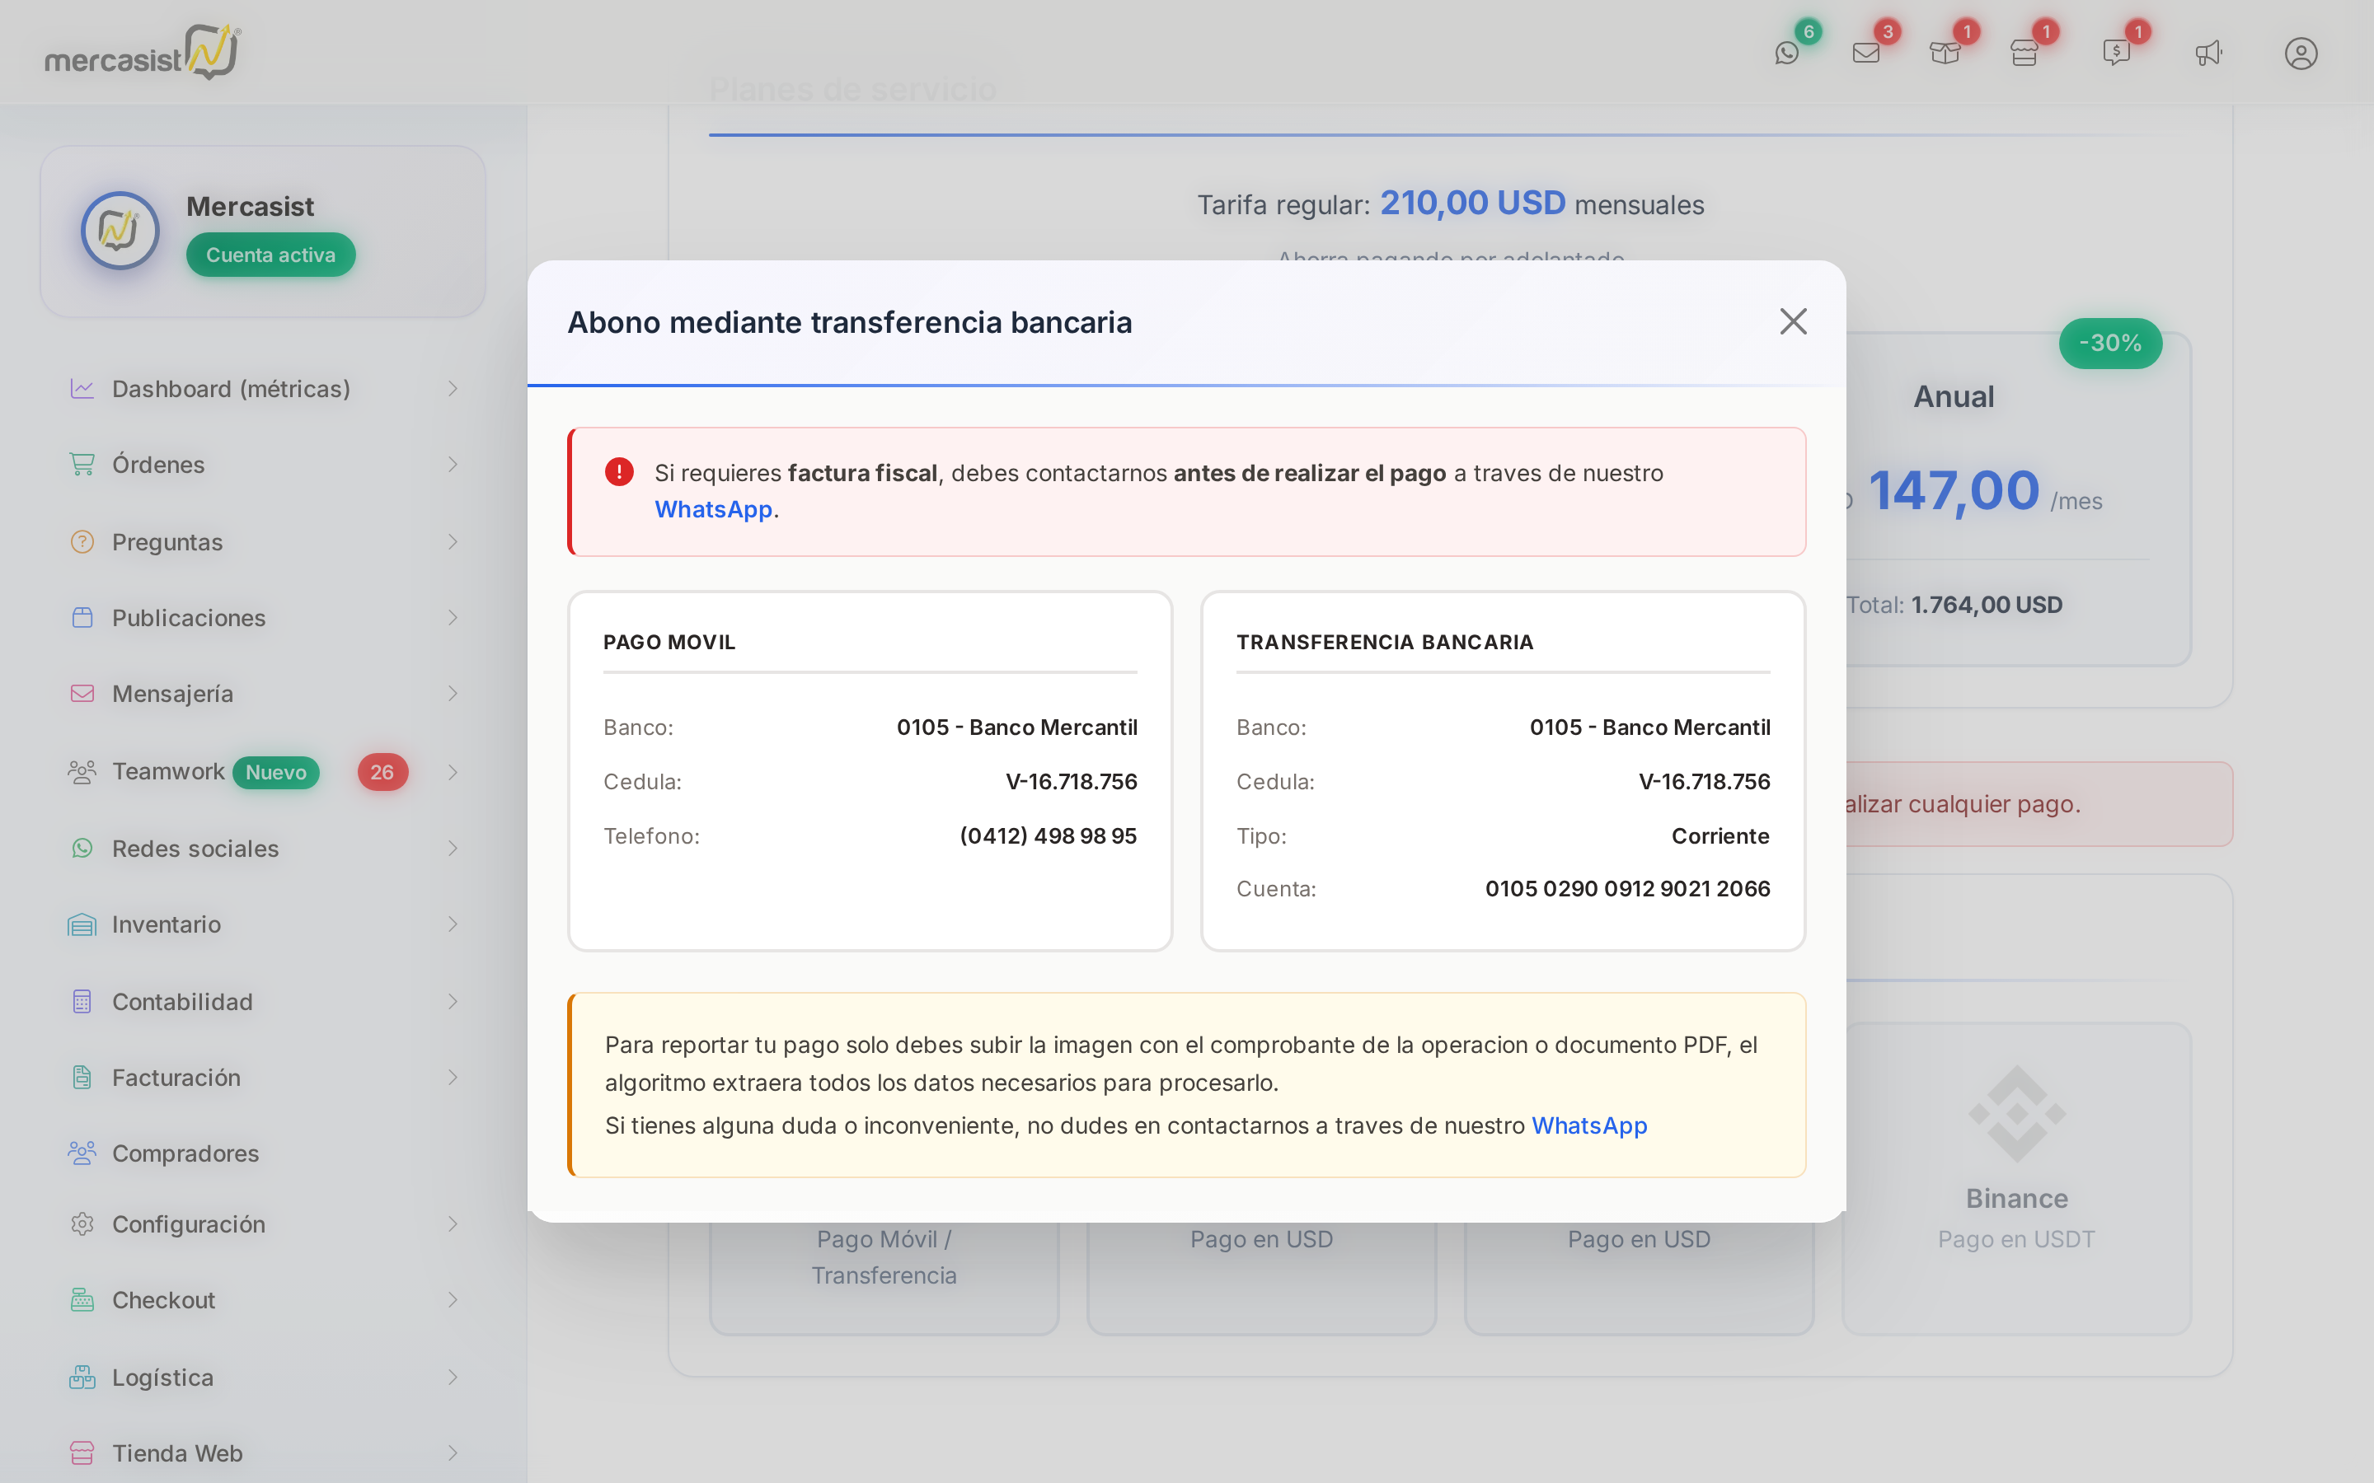Open the Compradores menu item

263,1153
